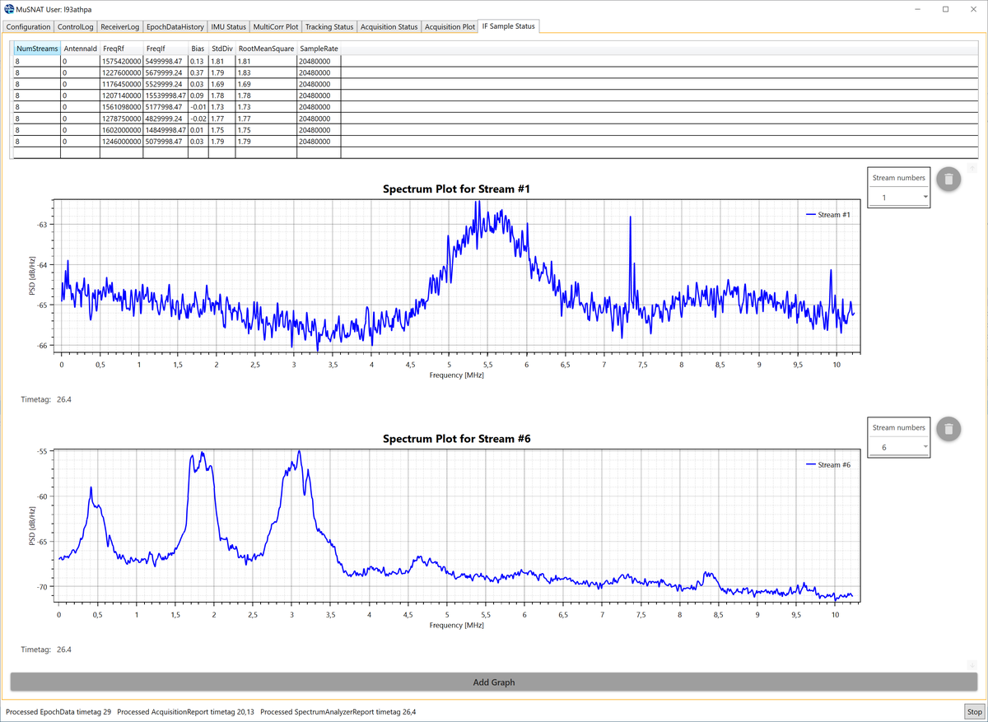Click the Bias value 0.37

(198, 72)
